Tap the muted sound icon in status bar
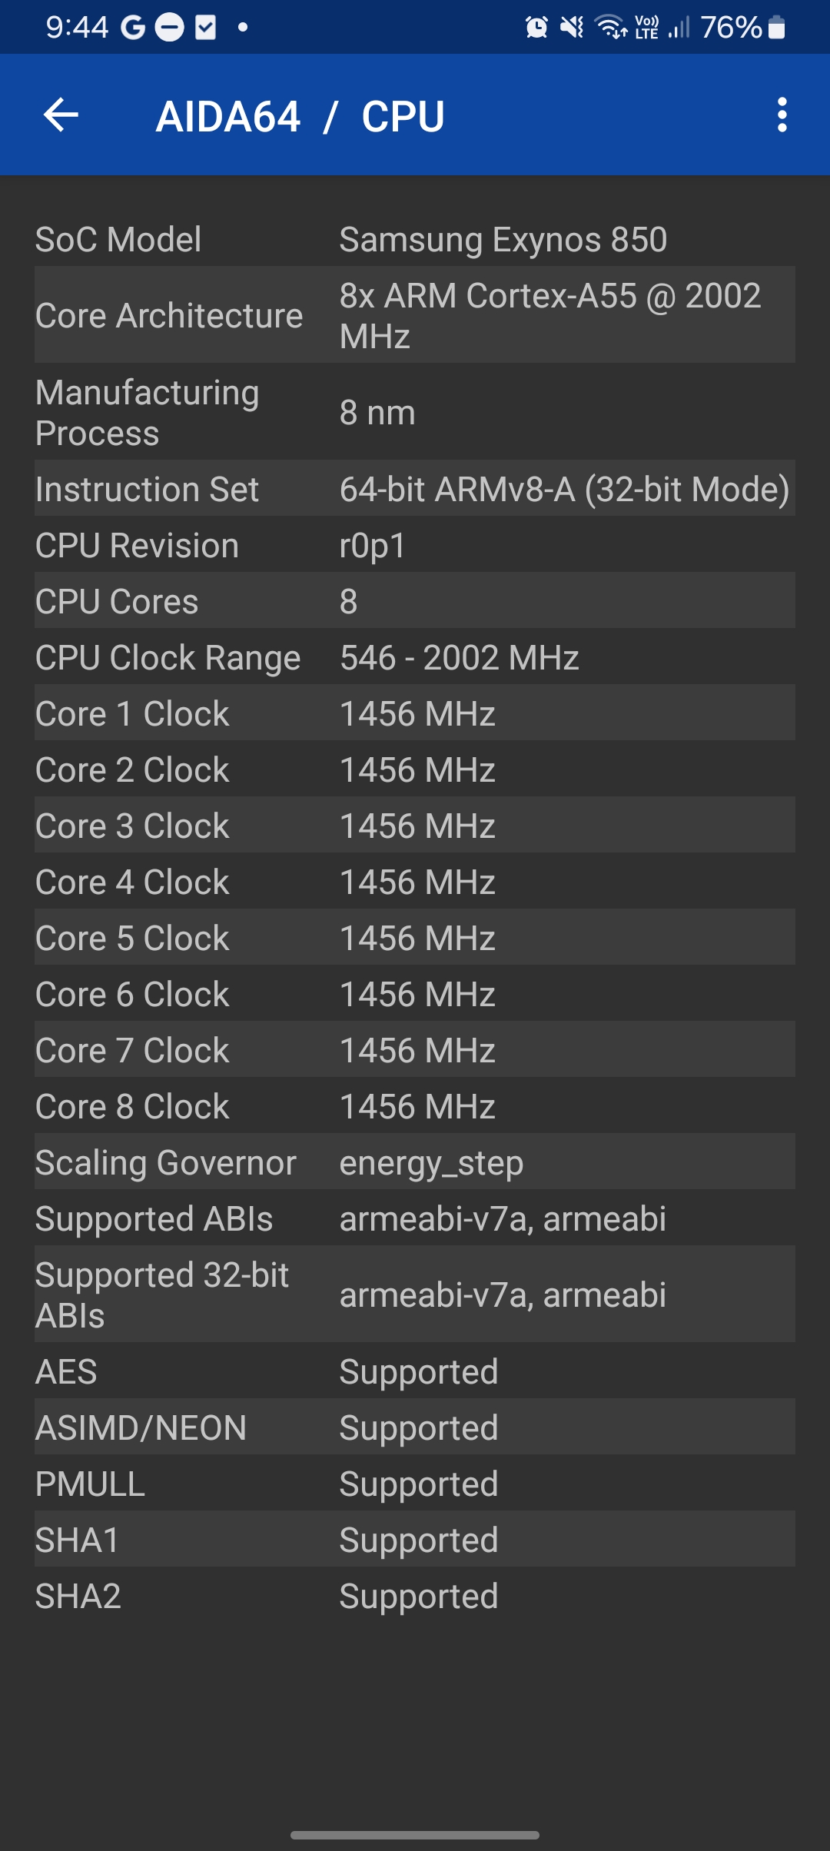Image resolution: width=830 pixels, height=1851 pixels. tap(571, 28)
